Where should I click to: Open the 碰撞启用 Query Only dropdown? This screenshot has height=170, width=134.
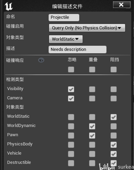tap(87, 28)
